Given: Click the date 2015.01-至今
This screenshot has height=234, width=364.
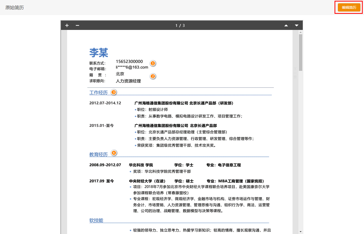Looking at the screenshot, I should (101, 126).
